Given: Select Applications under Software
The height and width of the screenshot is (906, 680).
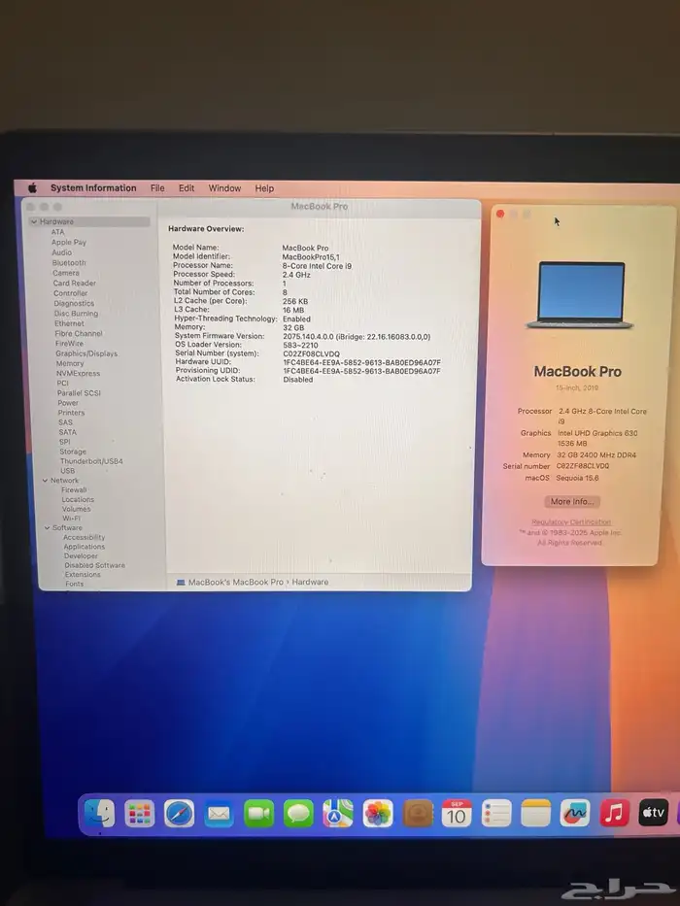Looking at the screenshot, I should pyautogui.click(x=85, y=547).
